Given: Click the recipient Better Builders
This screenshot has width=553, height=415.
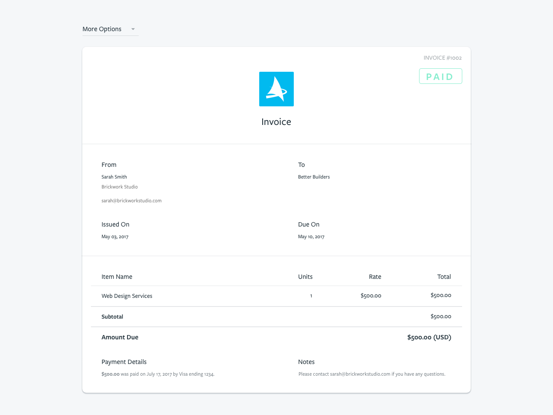Looking at the screenshot, I should click(x=314, y=177).
